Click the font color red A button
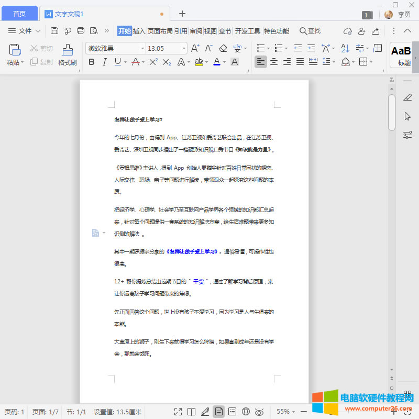This screenshot has height=419, width=419. [216, 62]
